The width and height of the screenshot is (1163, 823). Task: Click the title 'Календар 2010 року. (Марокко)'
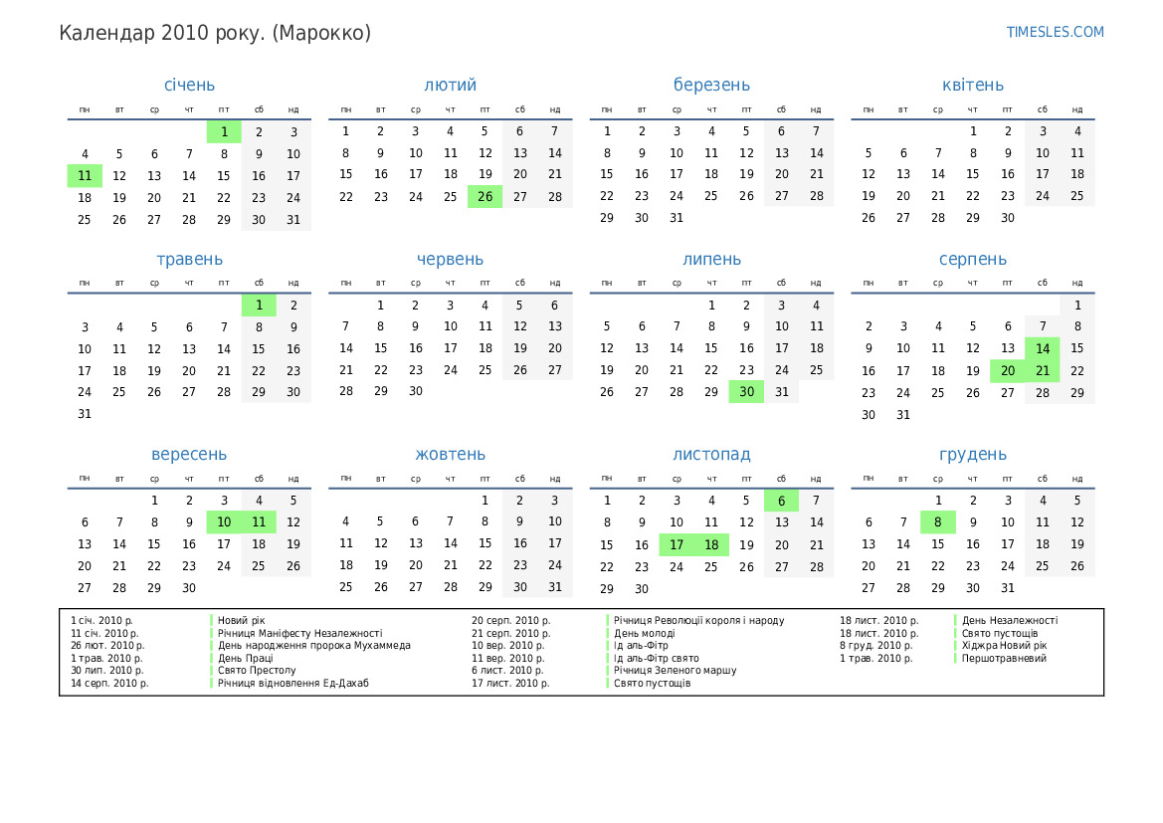click(x=215, y=34)
